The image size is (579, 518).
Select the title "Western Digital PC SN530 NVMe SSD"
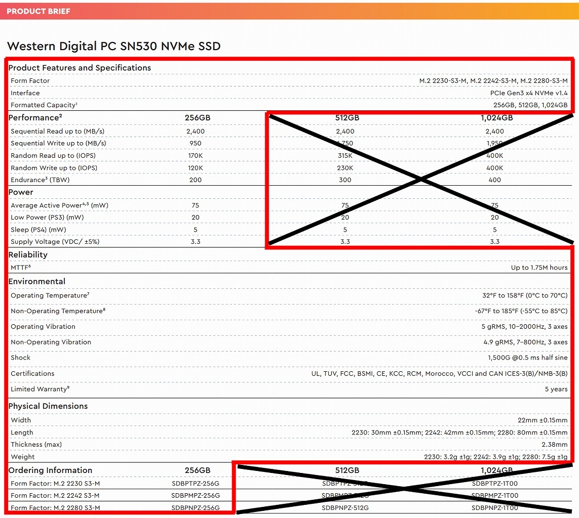tap(114, 46)
